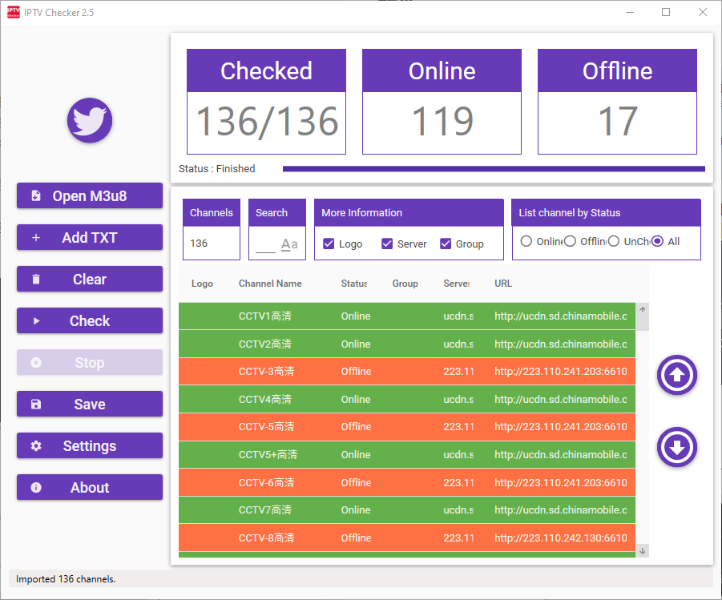Select the UnChecked status radio button

pos(613,241)
